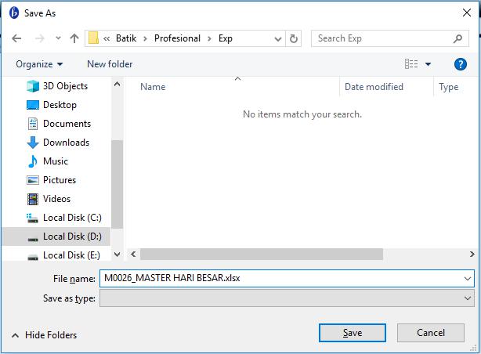Open the Help question mark icon

point(461,64)
